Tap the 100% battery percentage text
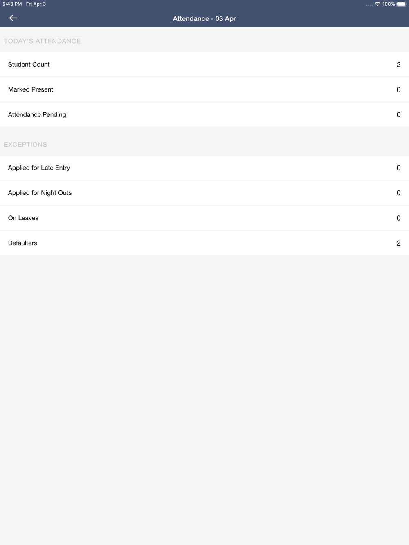This screenshot has height=545, width=409. point(389,4)
